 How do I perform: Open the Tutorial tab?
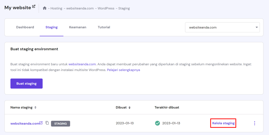104,27
